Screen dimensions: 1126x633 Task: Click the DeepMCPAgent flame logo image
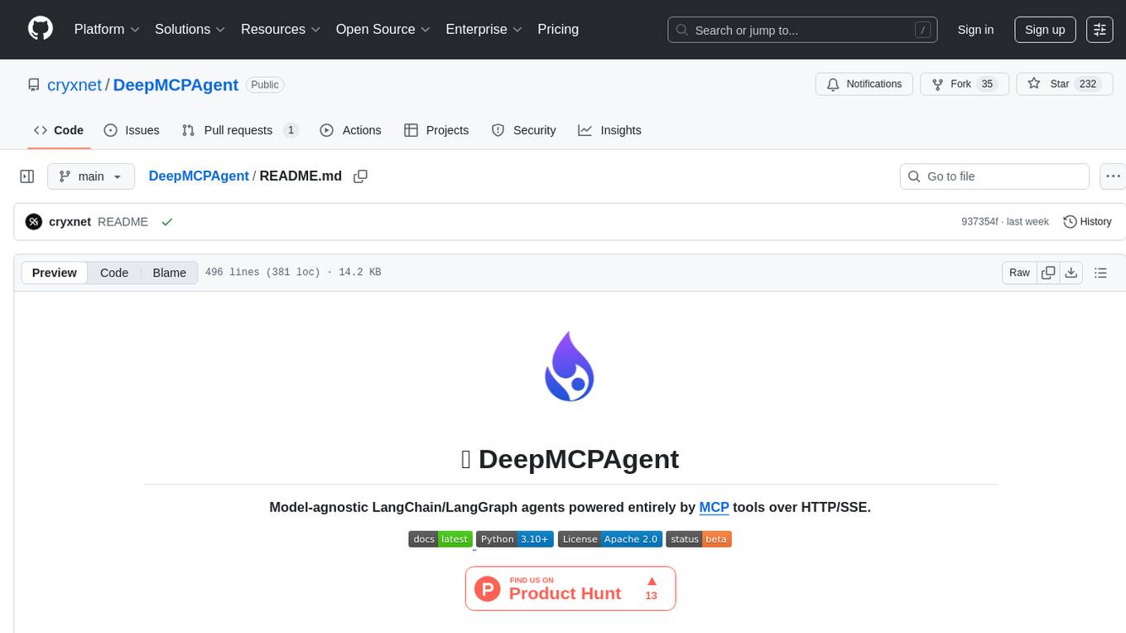(x=570, y=366)
